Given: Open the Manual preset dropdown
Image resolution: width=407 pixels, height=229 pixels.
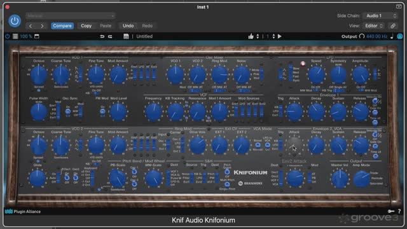Looking at the screenshot, I should (71, 16).
